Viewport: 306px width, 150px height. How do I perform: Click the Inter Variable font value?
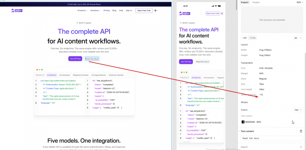(266, 68)
